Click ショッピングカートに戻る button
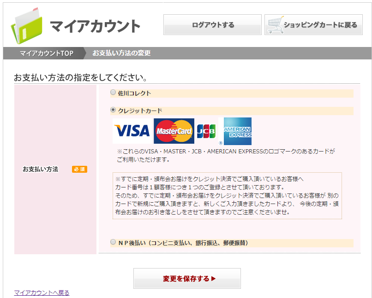Image resolution: width=372 pixels, height=298 pixels. pos(313,24)
